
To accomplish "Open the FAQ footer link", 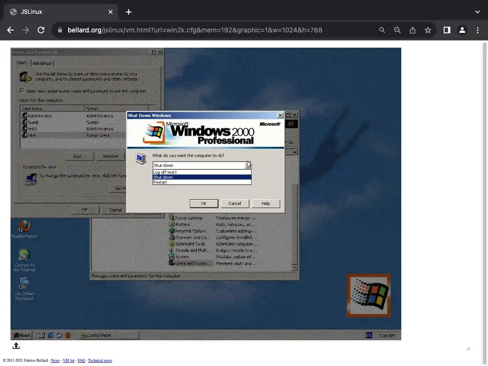I will tap(81, 360).
